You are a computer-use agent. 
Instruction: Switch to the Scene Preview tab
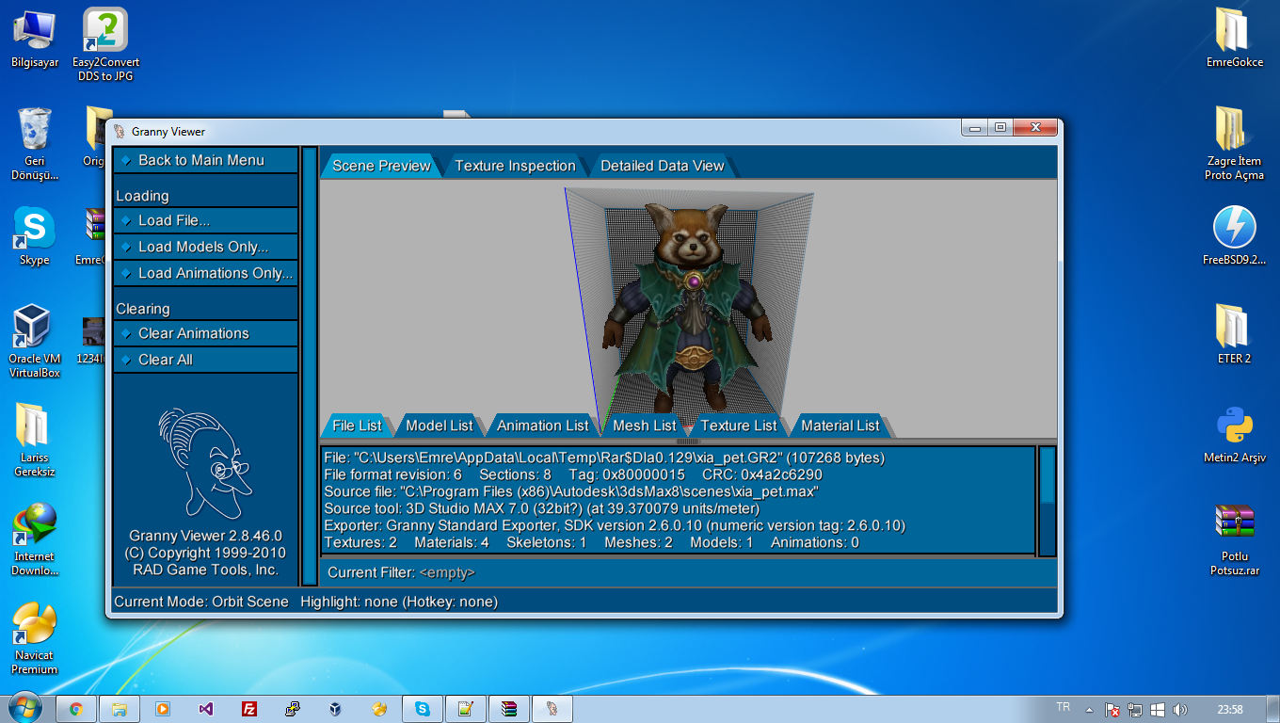(381, 166)
